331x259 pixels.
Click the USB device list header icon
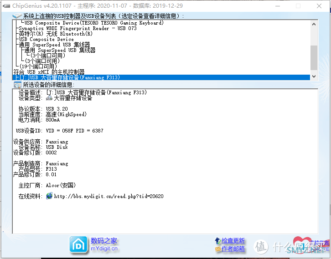pos(17,16)
